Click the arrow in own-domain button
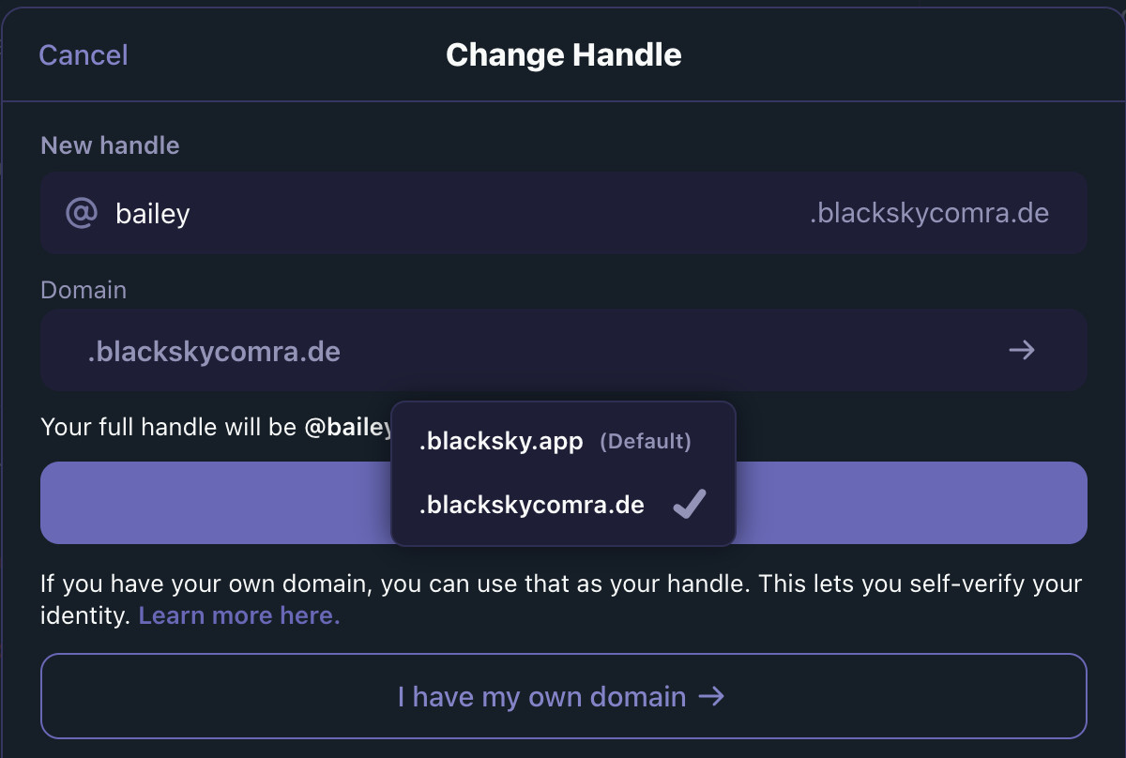 pos(712,696)
